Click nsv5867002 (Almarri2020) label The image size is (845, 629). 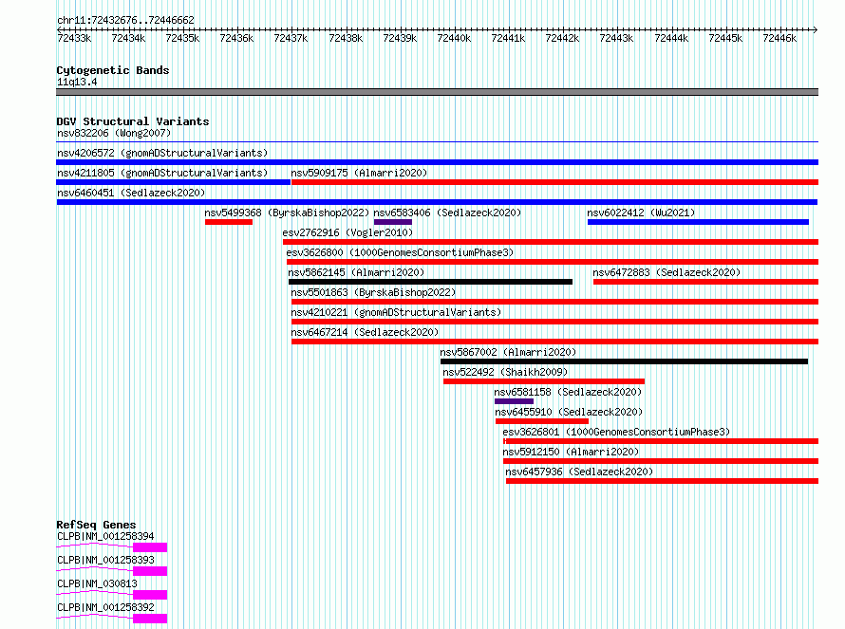(508, 352)
